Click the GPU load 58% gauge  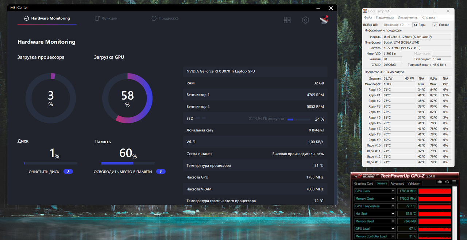tap(127, 98)
